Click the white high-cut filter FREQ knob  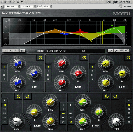[116, 121]
